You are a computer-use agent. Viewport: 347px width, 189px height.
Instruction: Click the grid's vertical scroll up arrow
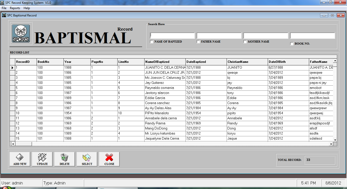[335, 61]
